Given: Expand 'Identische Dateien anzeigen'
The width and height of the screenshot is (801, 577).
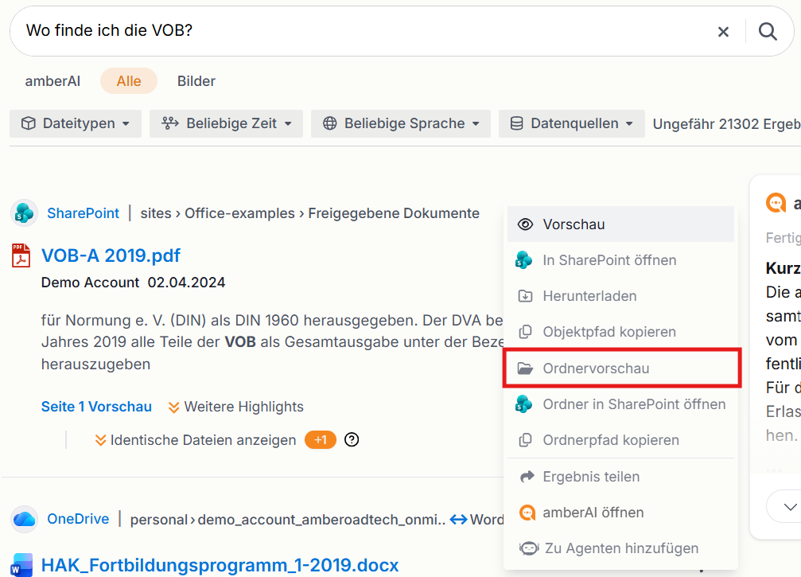Looking at the screenshot, I should click(196, 440).
